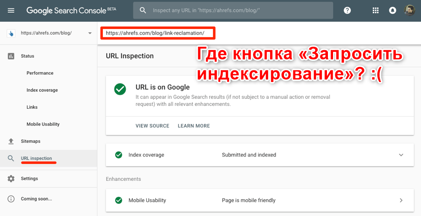Screen dimensions: 421x216
Task: Select URL inspection in sidebar
Action: pyautogui.click(x=36, y=158)
